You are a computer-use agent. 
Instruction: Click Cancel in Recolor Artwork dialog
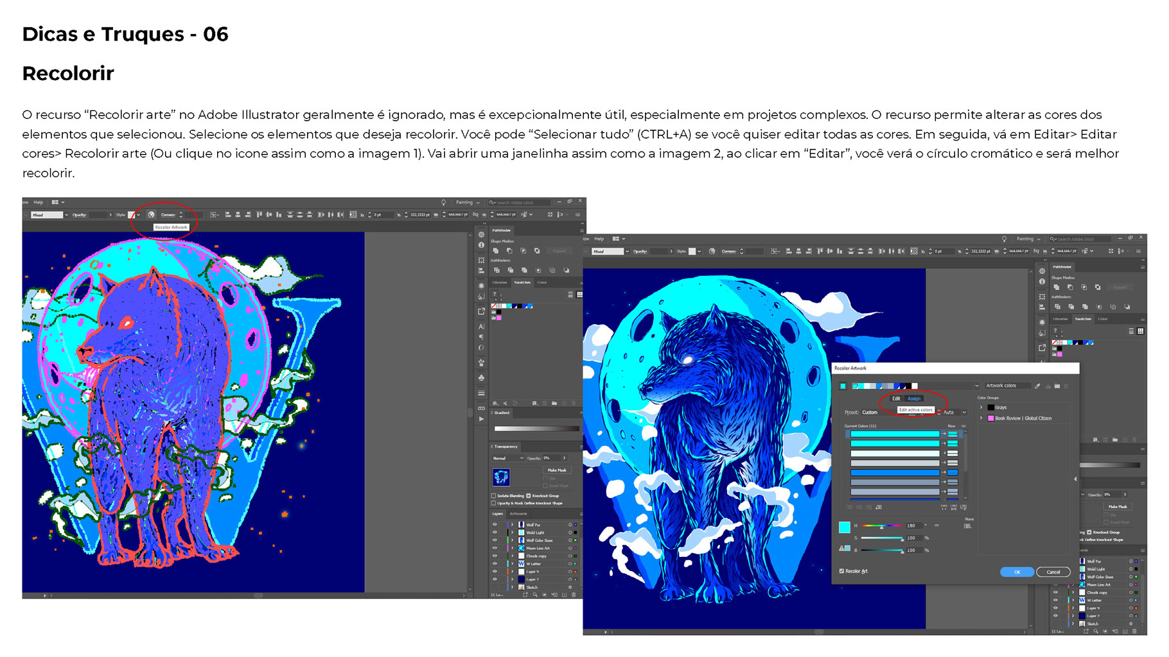tap(1053, 572)
